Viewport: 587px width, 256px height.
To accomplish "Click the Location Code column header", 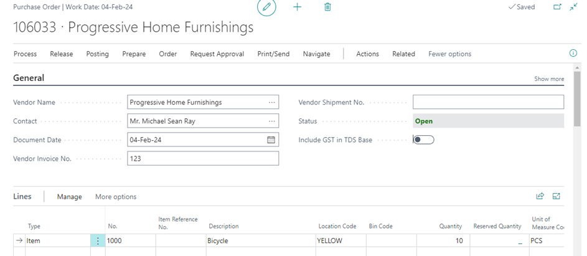I will [337, 226].
